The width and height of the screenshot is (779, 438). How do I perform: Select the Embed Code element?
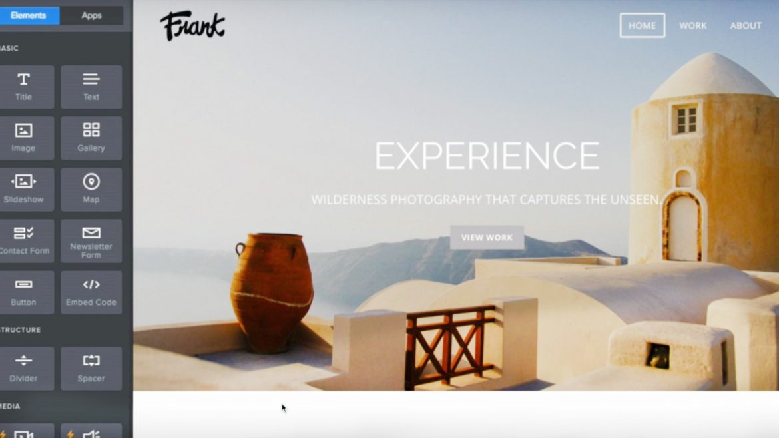coord(91,292)
